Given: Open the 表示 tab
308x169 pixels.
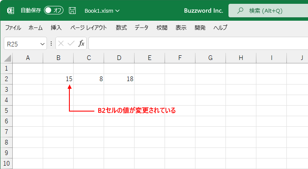Looking at the screenshot, I should point(181,27).
